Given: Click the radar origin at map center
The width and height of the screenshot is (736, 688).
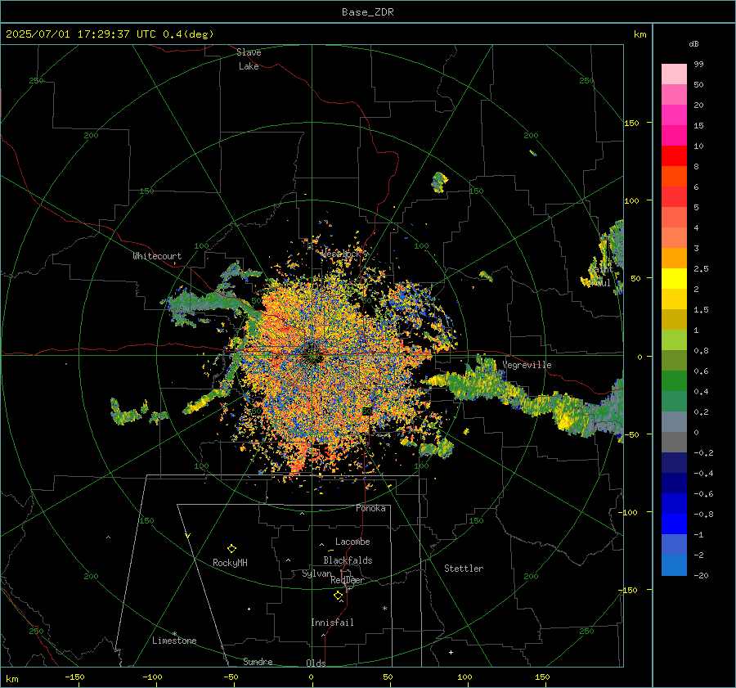Looking at the screenshot, I should click(312, 356).
